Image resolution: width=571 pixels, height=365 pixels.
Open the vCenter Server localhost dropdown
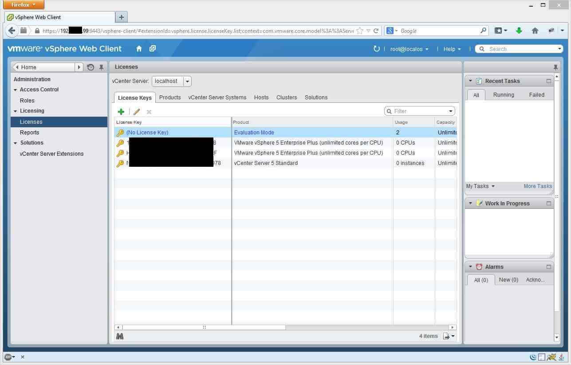click(x=187, y=81)
